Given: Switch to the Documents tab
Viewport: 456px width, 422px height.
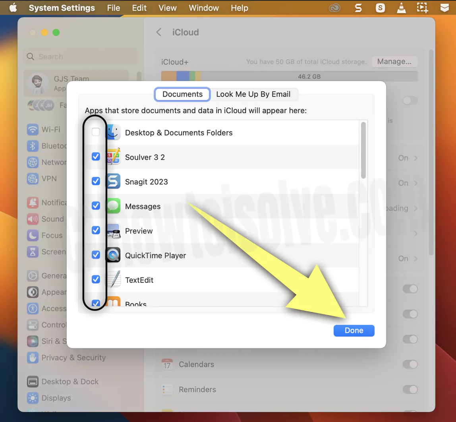Looking at the screenshot, I should point(182,94).
